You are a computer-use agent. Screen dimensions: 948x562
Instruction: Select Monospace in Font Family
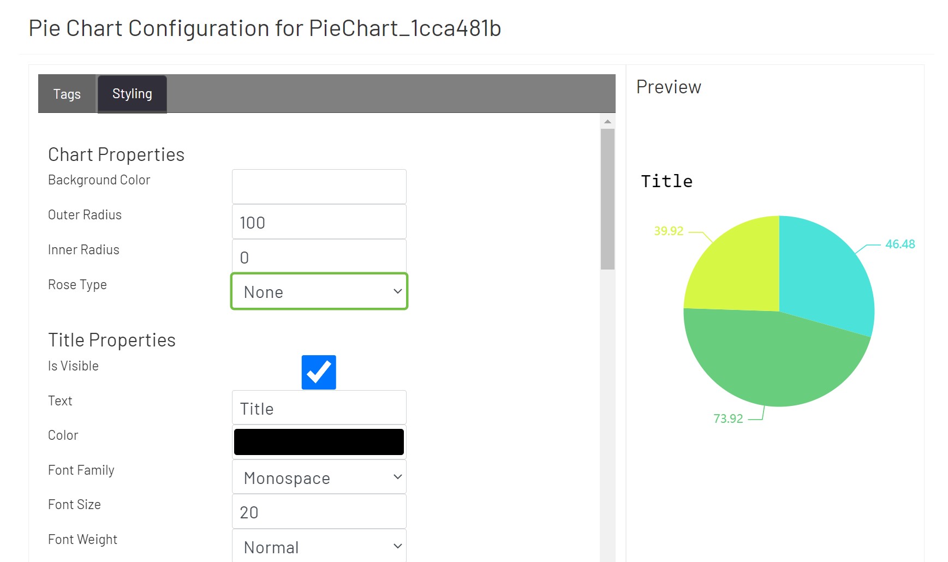point(319,477)
